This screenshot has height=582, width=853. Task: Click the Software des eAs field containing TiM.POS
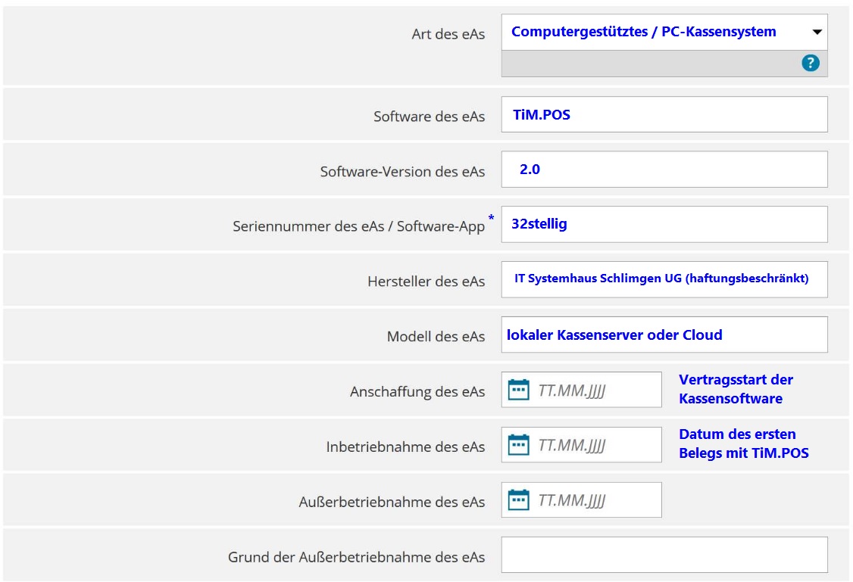click(664, 114)
